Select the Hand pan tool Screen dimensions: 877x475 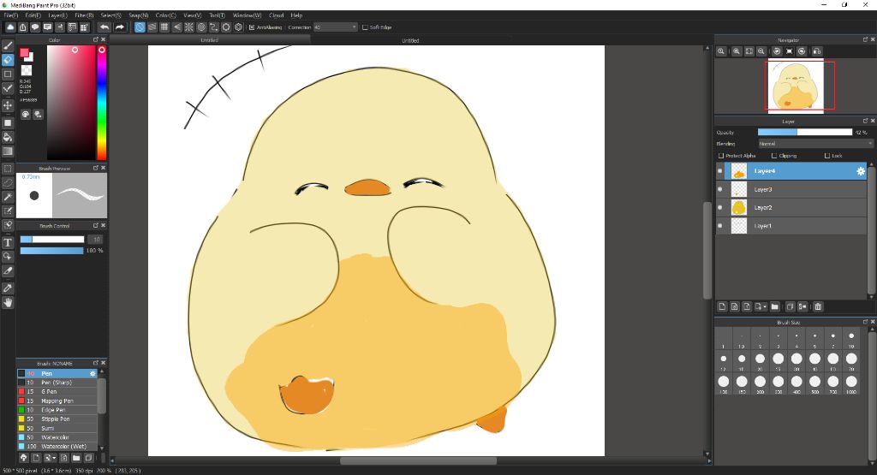click(x=8, y=303)
